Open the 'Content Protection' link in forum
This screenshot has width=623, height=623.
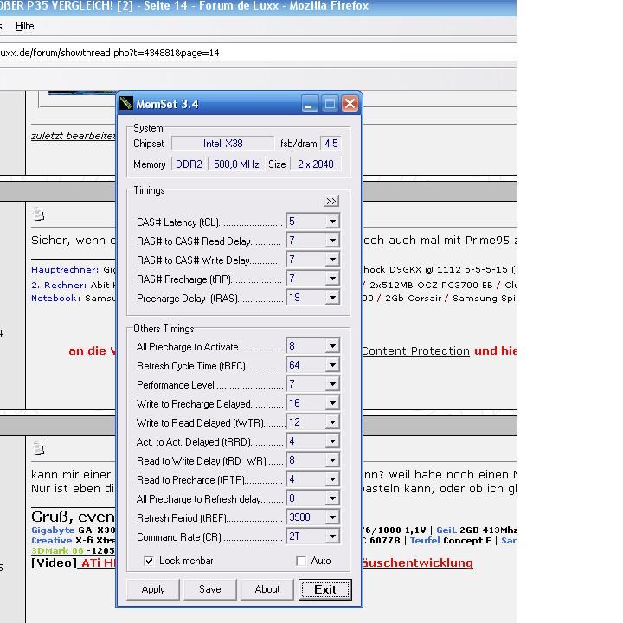416,350
